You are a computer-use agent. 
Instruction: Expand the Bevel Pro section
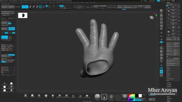[x=169, y=70]
